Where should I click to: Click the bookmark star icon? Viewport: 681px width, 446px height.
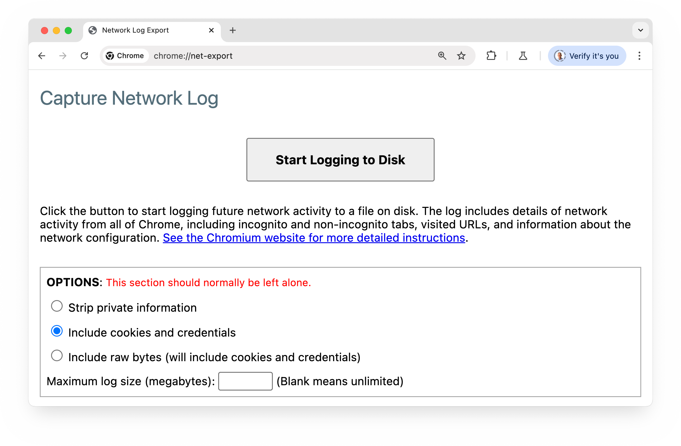pyautogui.click(x=460, y=55)
